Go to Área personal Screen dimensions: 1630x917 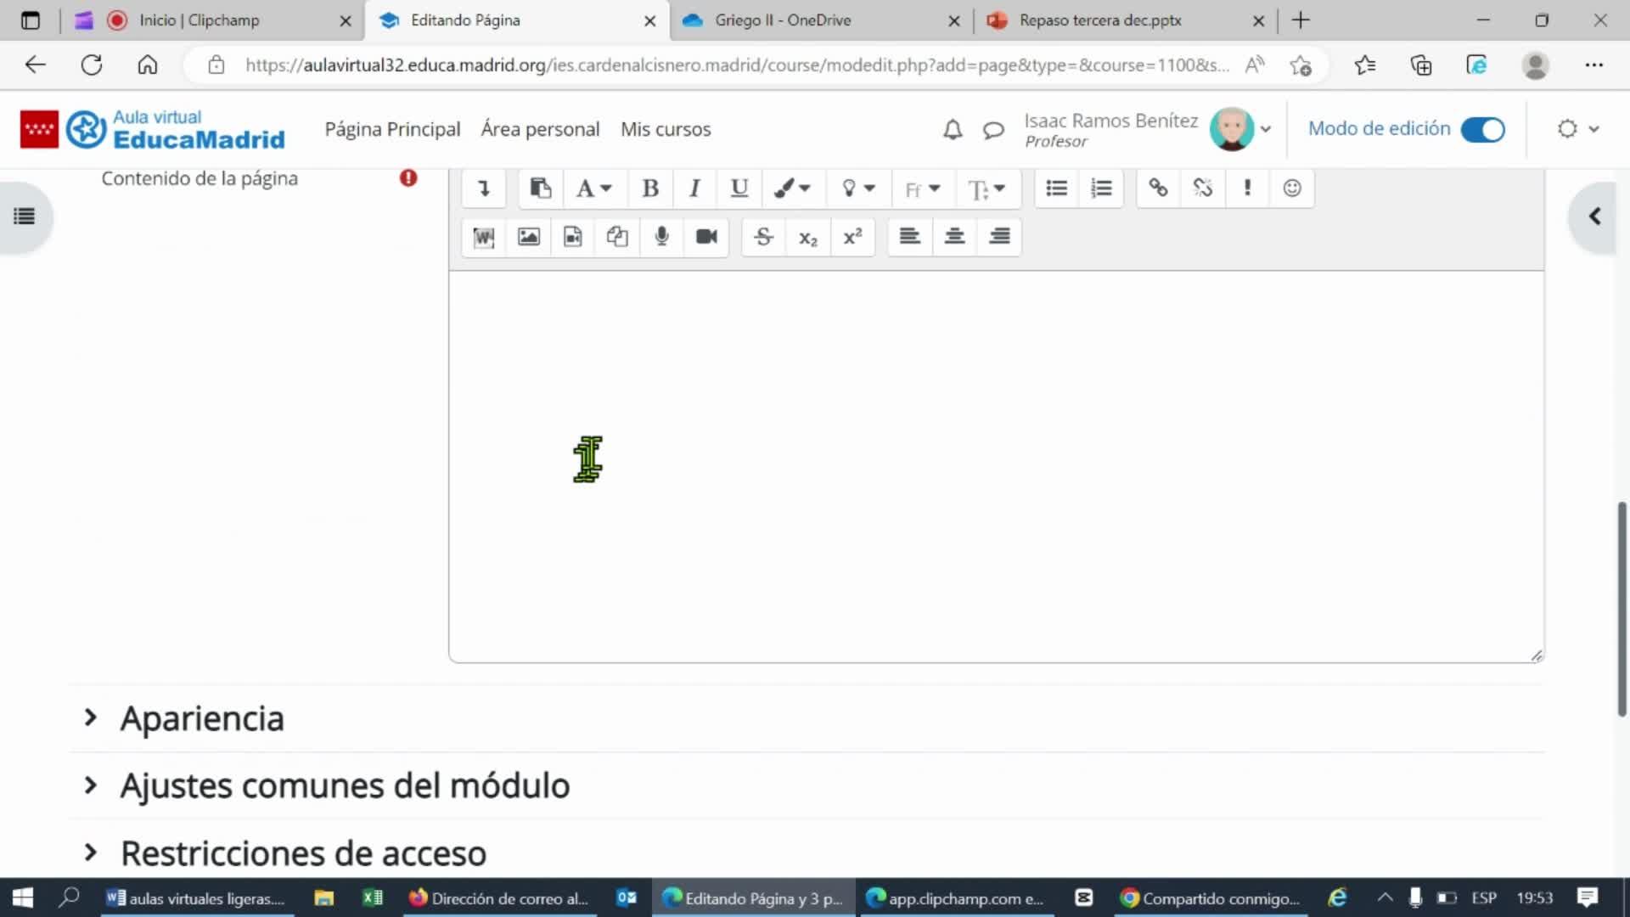point(540,129)
